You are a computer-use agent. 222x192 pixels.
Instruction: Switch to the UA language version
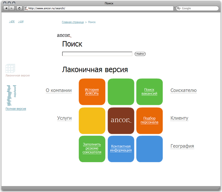[x=21, y=22]
